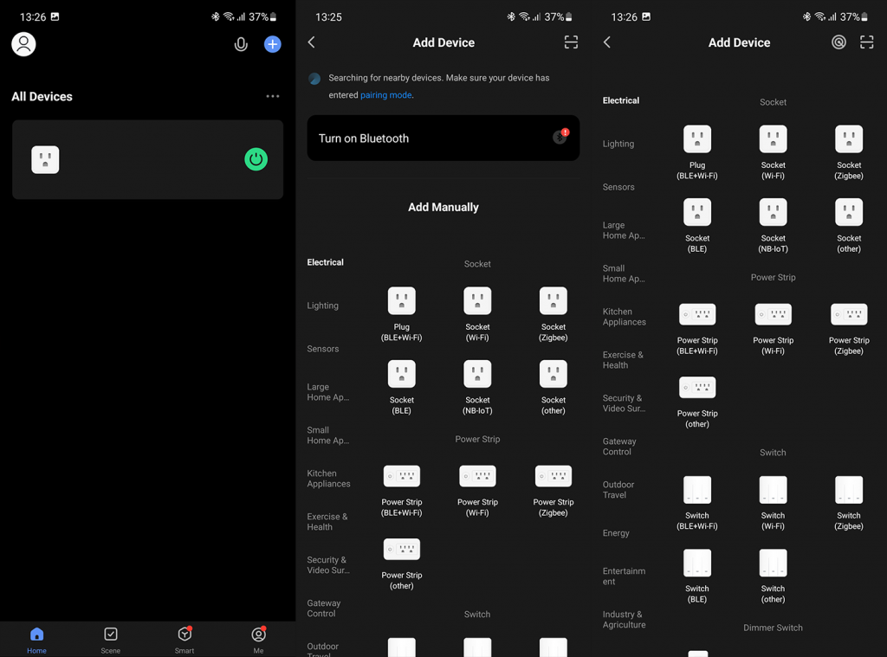
Task: Choose Socket (NB-IoT) in middle screen
Action: 477,387
